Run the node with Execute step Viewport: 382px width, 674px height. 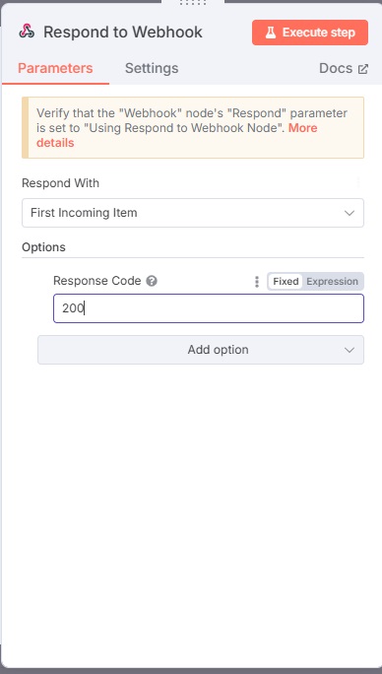310,33
